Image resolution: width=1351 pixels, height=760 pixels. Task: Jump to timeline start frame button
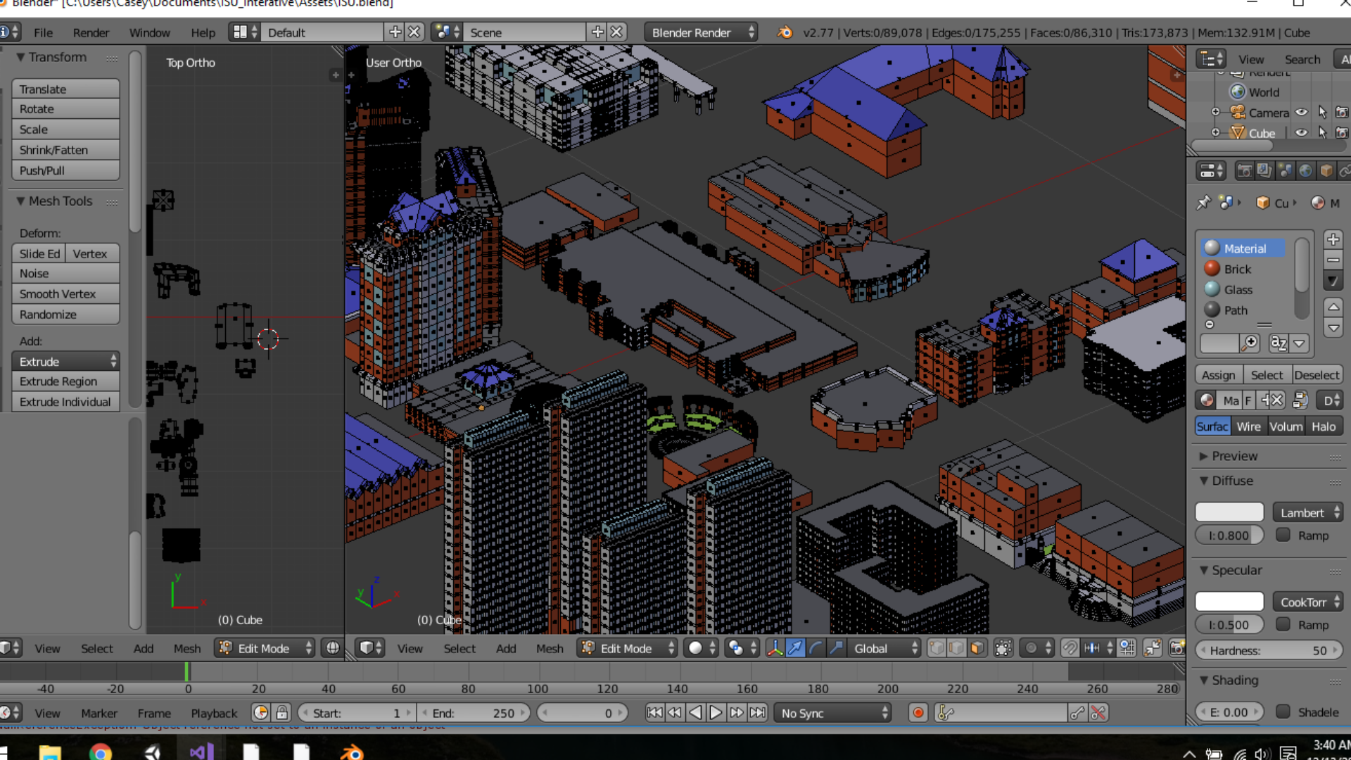pos(654,713)
